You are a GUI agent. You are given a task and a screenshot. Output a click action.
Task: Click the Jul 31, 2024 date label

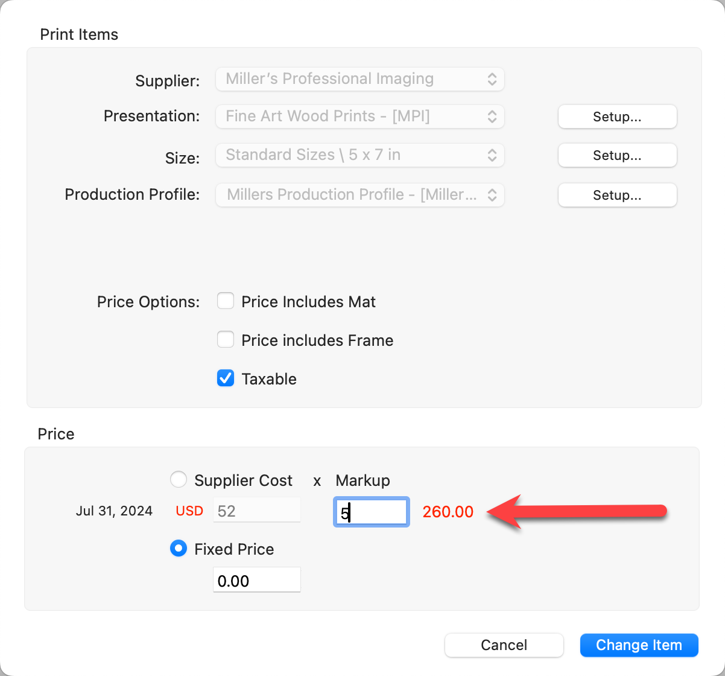coord(114,511)
